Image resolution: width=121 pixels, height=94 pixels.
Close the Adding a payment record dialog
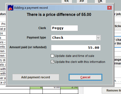pyautogui.click(x=109, y=8)
